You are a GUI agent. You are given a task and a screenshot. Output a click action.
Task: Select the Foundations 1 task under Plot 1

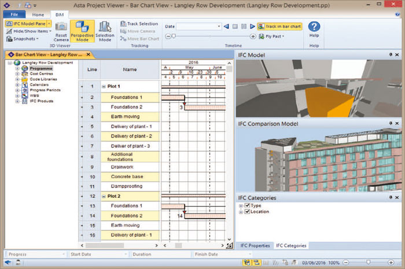click(x=126, y=97)
